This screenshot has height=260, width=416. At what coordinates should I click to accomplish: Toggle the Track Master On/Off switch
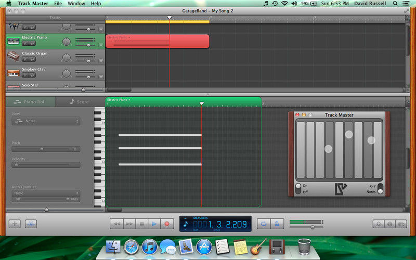click(298, 189)
